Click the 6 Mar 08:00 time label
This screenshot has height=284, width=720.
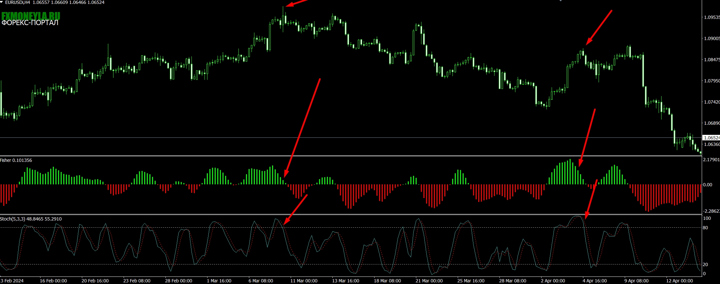coord(261,281)
